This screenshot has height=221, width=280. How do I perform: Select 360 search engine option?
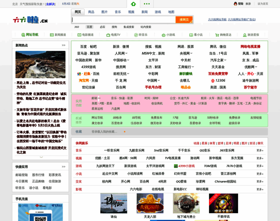point(77,27)
